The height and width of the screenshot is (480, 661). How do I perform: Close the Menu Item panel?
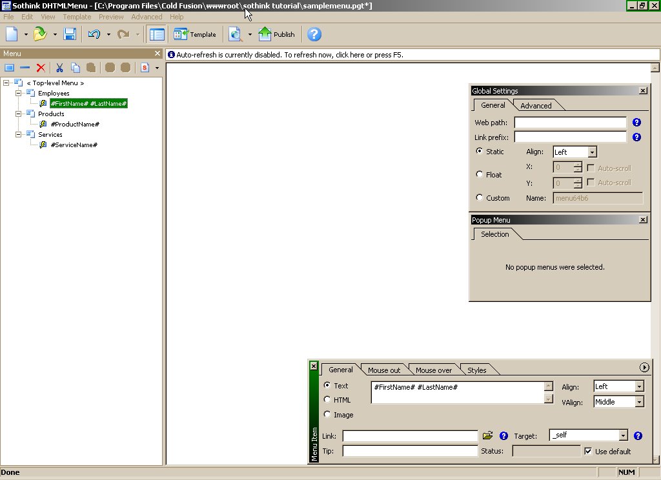(314, 366)
